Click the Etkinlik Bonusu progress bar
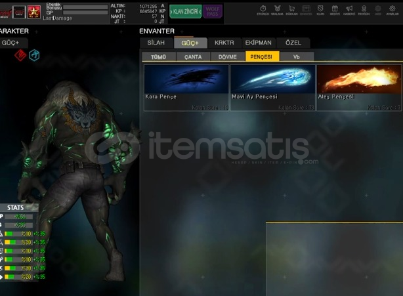 click(x=85, y=7)
